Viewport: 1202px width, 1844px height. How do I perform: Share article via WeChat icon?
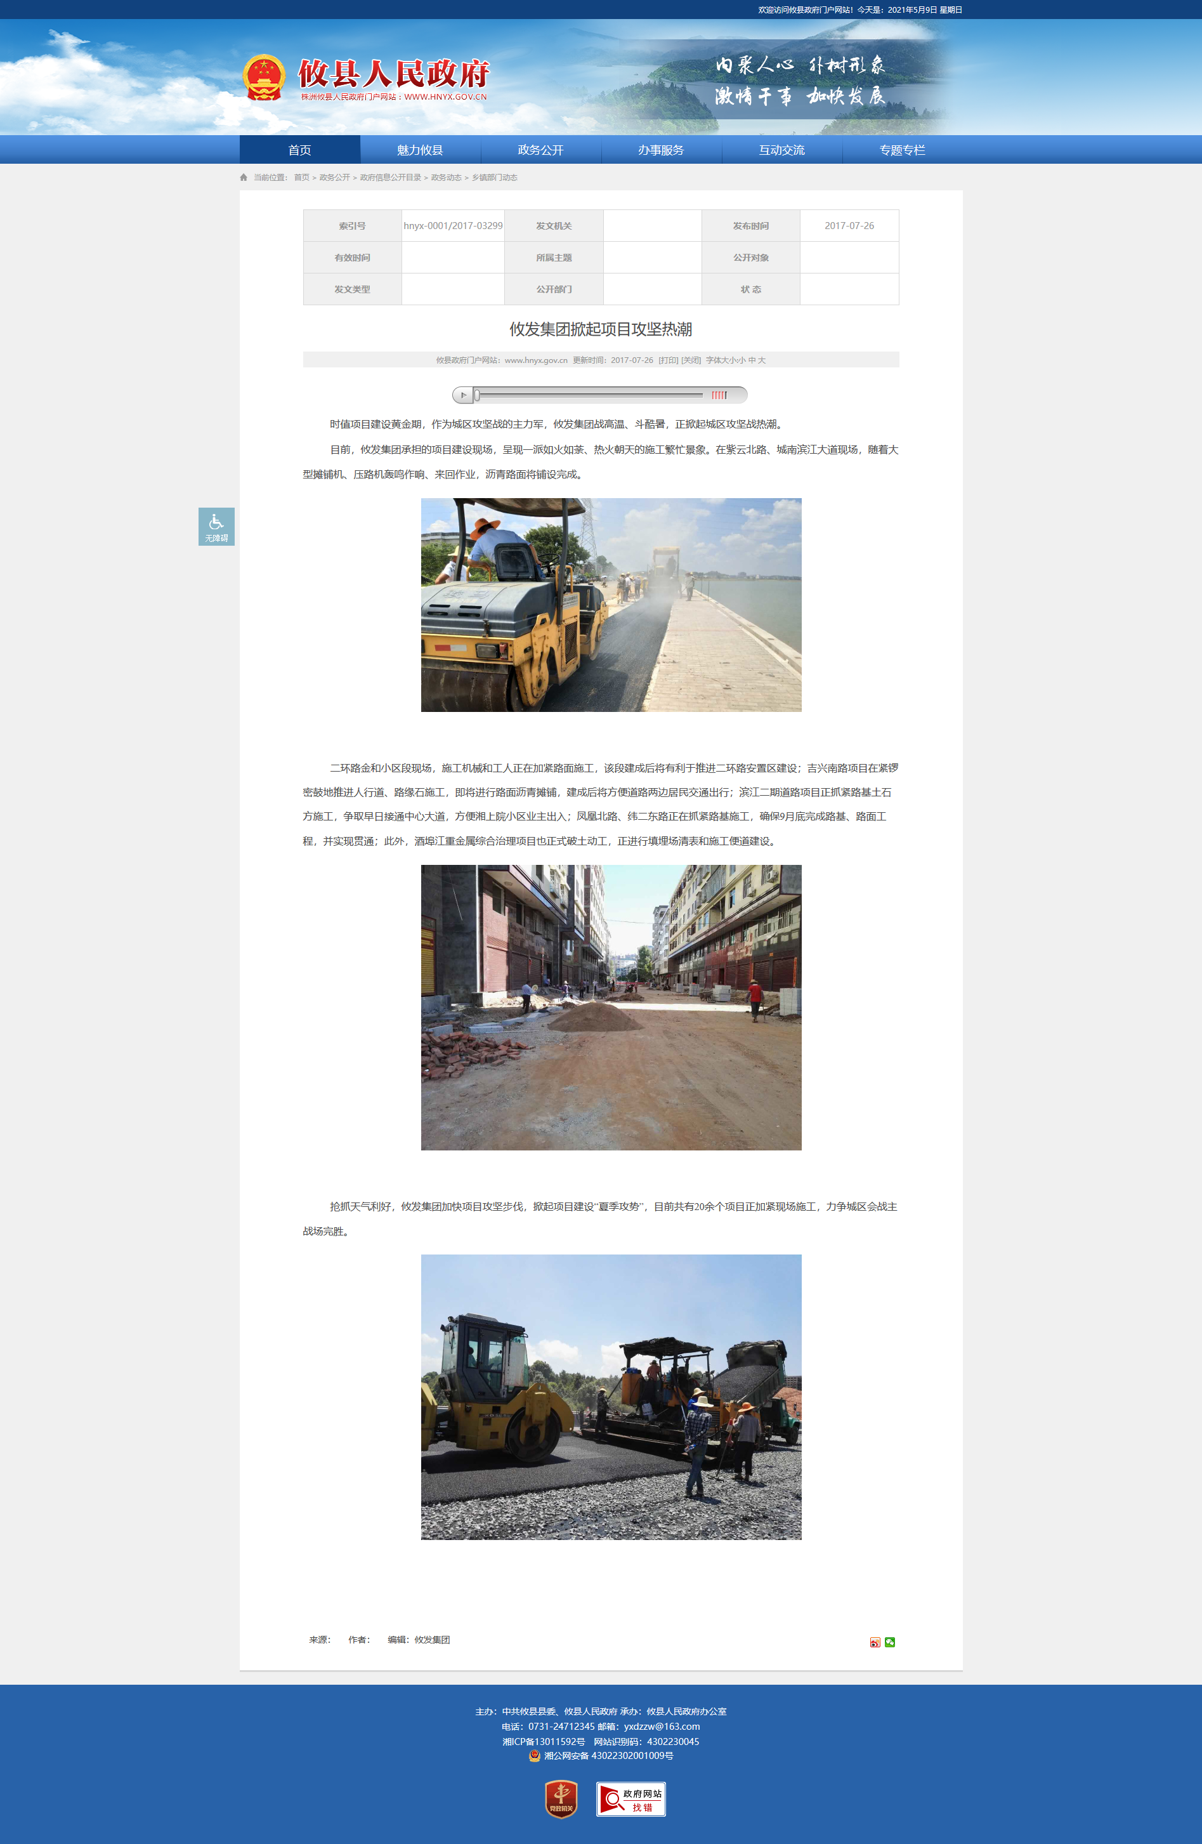pos(890,1642)
